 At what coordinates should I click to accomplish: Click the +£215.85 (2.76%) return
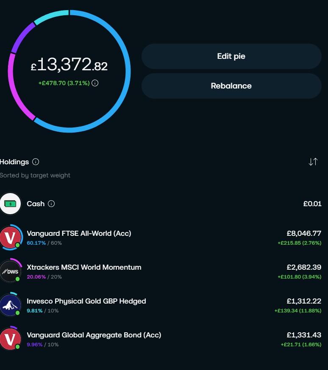[x=300, y=243]
